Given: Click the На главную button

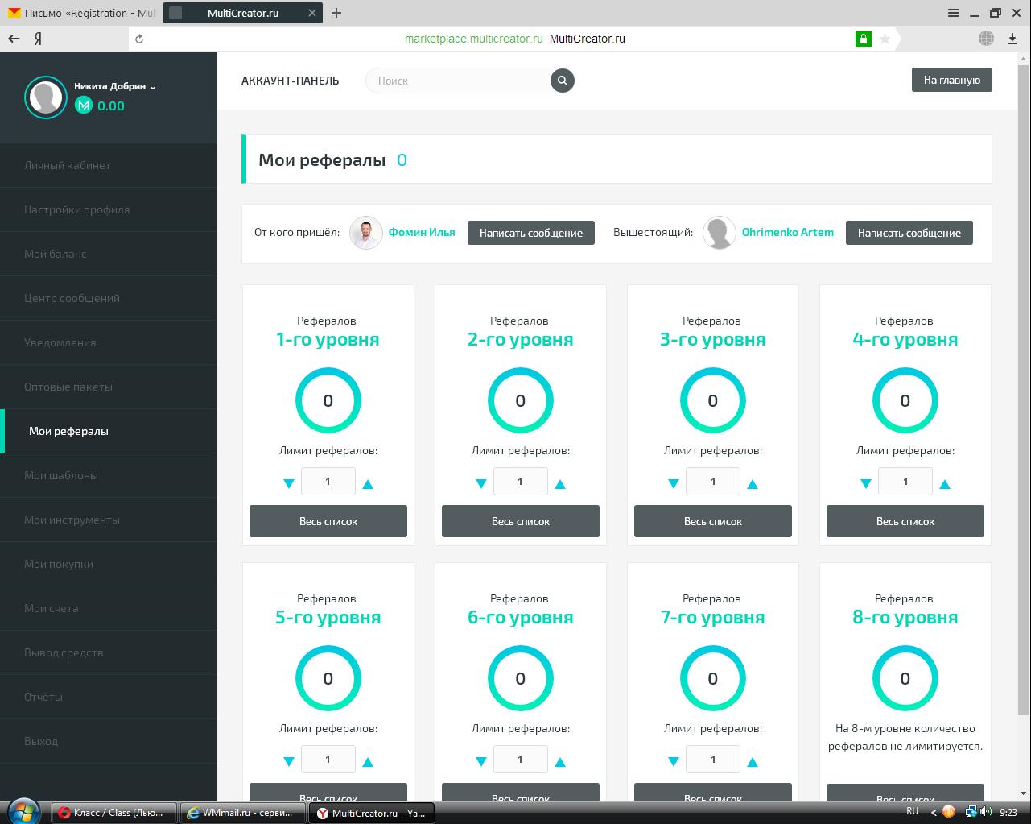Looking at the screenshot, I should point(952,80).
